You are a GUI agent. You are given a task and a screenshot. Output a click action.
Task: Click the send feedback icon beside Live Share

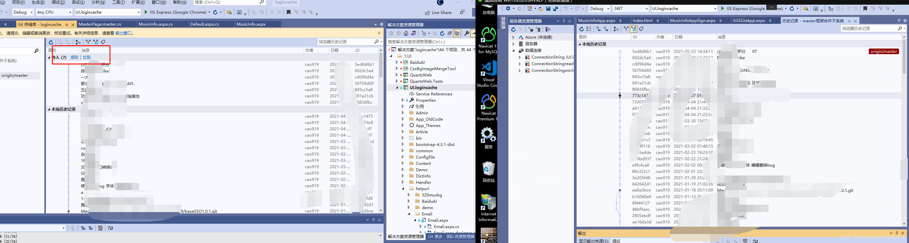(462, 12)
